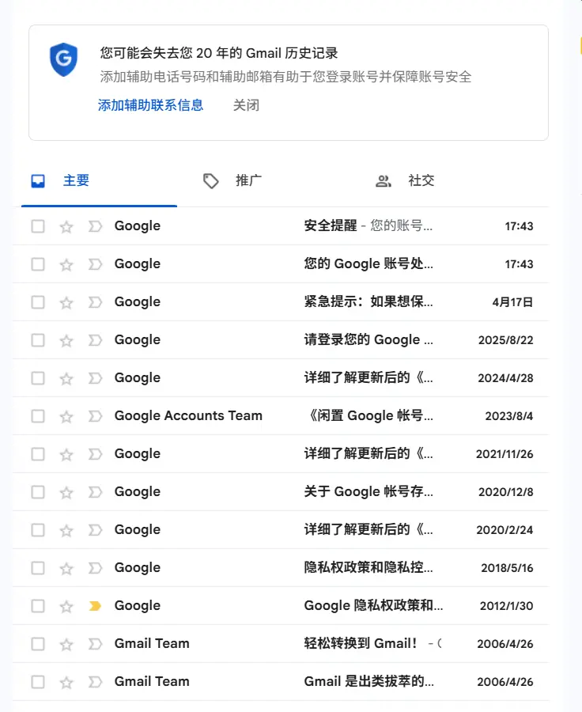Click importance marker on 2025/8/22 email
Viewport: 582px width, 712px height.
click(95, 340)
